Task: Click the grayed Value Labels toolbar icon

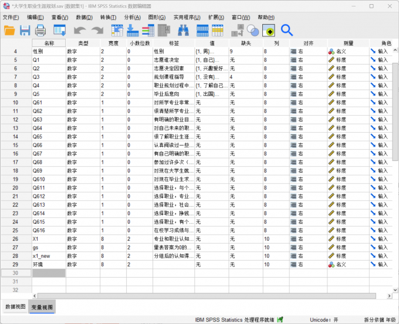Action: (238, 31)
